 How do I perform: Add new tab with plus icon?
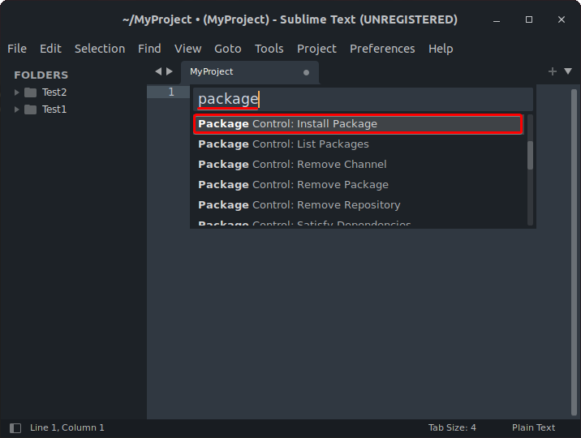[x=552, y=71]
